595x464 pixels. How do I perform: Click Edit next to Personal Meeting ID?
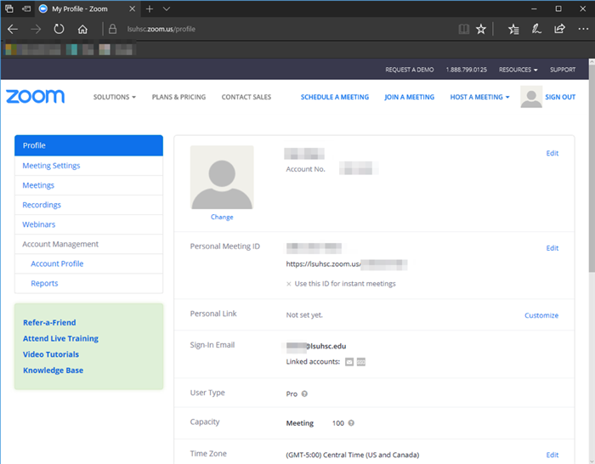(x=552, y=248)
